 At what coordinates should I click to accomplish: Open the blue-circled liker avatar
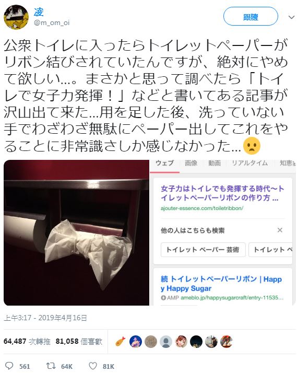136,342
